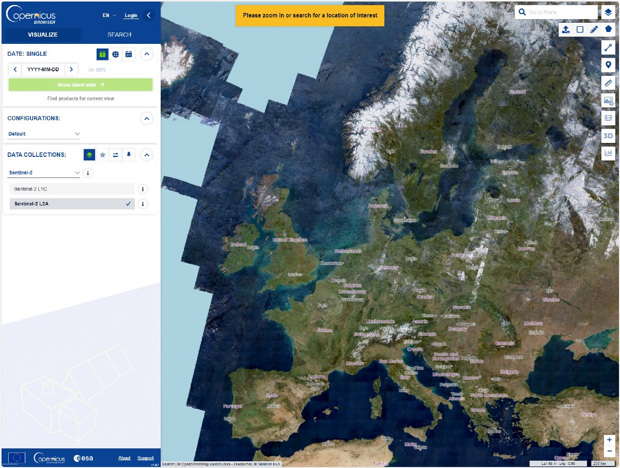The height and width of the screenshot is (468, 620).
Task: Open the Sentinel-2 collection dropdown
Action: point(44,172)
